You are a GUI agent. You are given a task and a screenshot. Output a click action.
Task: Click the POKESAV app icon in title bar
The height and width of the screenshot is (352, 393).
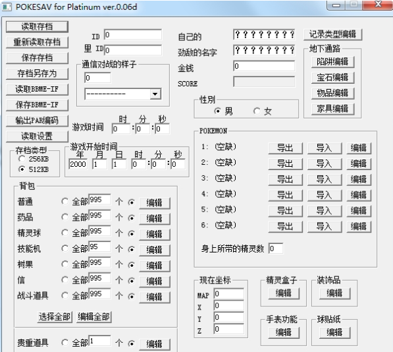[7, 7]
